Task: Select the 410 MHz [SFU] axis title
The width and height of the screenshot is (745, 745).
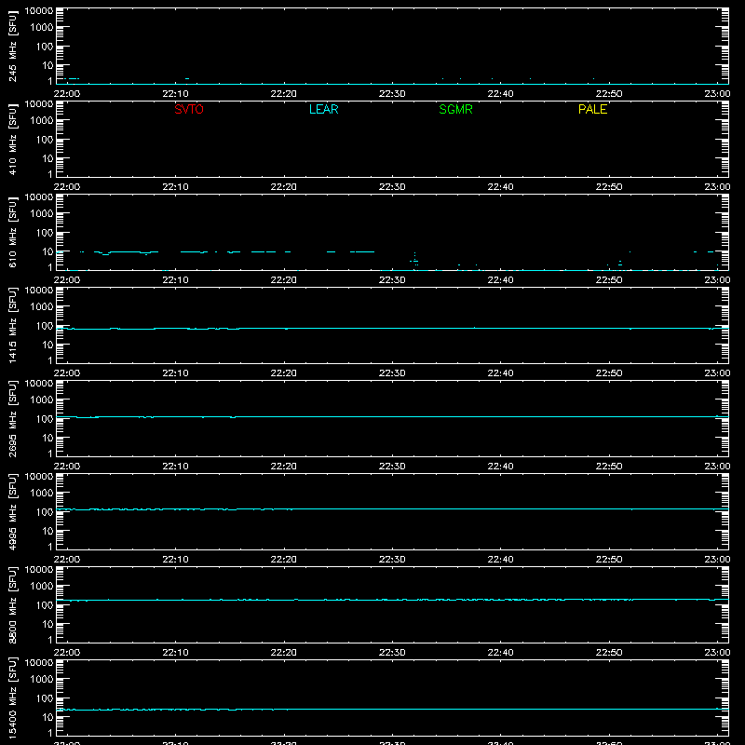Action: click(12, 140)
